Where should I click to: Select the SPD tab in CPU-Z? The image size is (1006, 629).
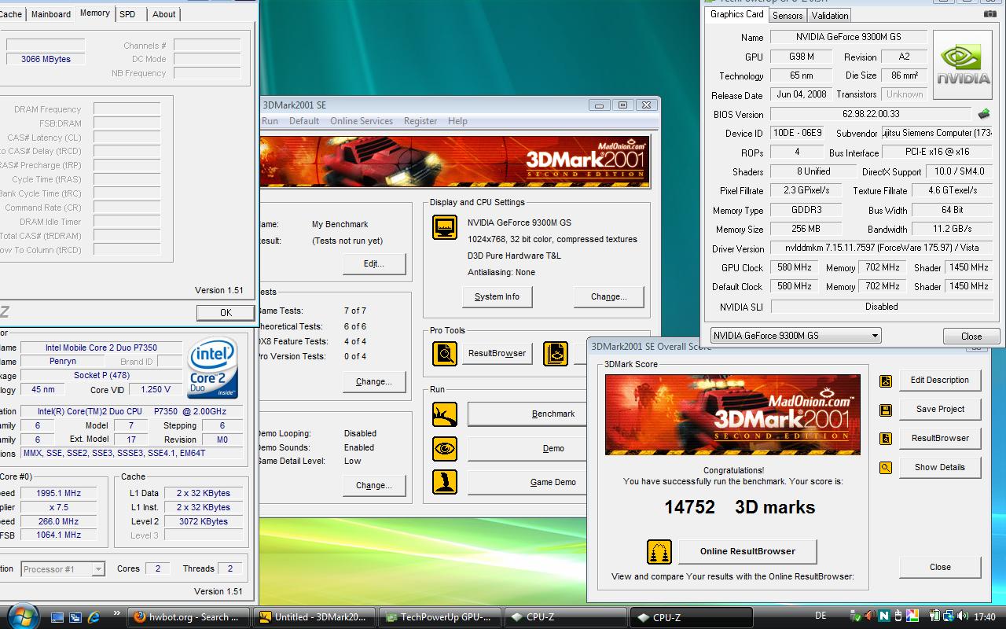[127, 14]
